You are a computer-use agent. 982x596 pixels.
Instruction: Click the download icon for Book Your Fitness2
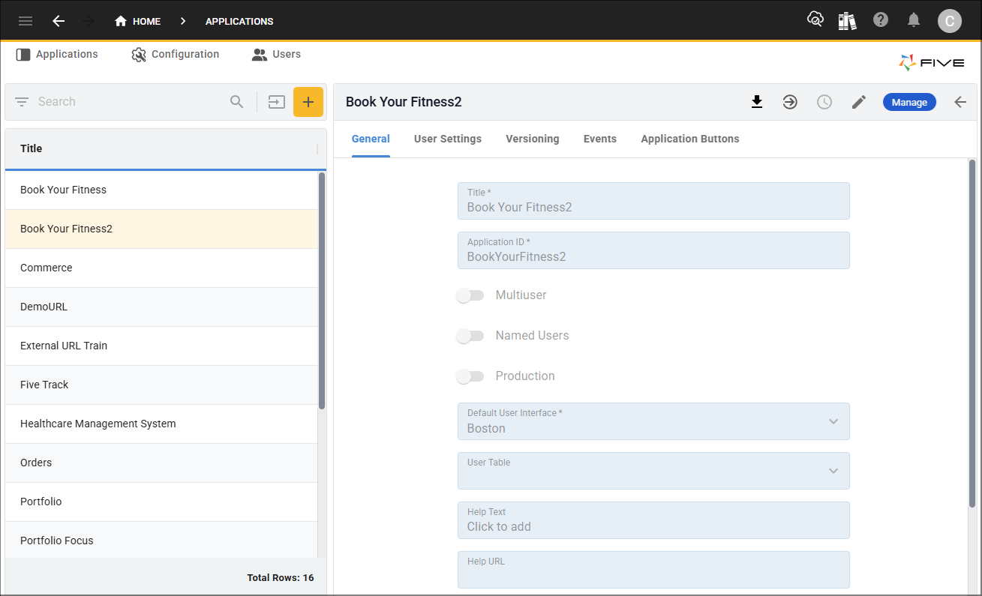point(757,102)
